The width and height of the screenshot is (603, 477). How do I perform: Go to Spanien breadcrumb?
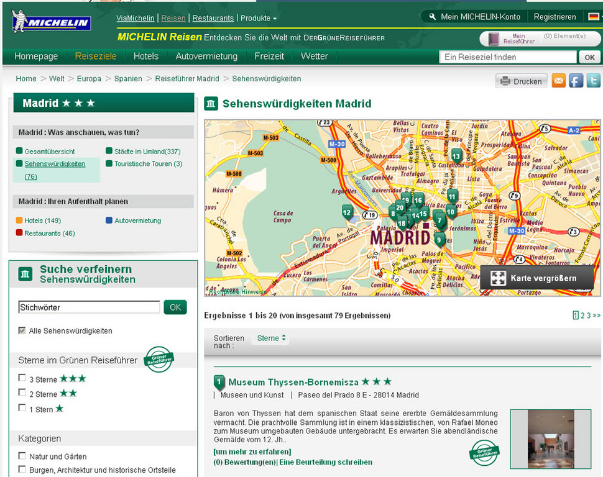coord(128,78)
